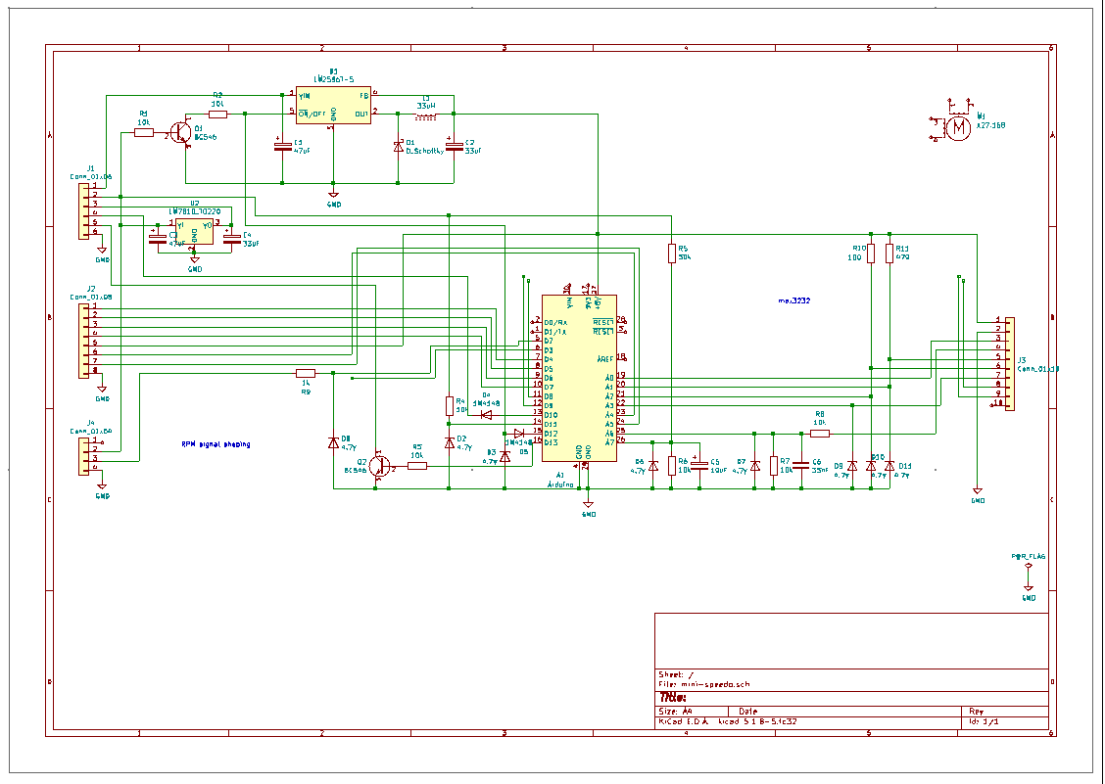Select the J4 four-pin connector
This screenshot has height=784, width=1105.
(86, 453)
